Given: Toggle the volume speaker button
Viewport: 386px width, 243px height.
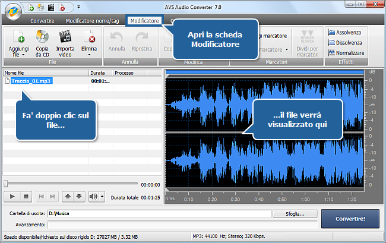Looking at the screenshot, I should point(93,196).
